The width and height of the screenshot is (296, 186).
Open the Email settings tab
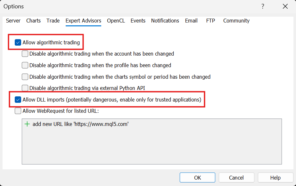tap(191, 21)
